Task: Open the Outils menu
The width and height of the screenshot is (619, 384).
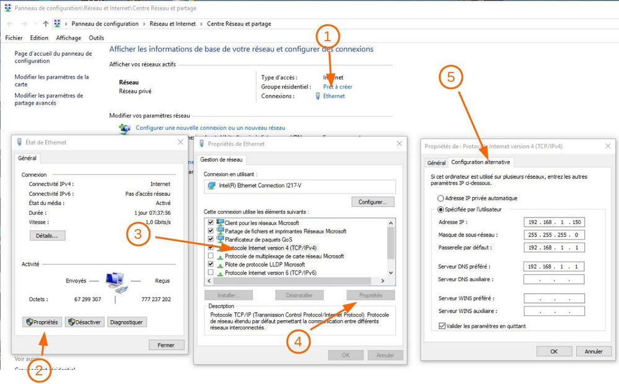Action: tap(96, 38)
